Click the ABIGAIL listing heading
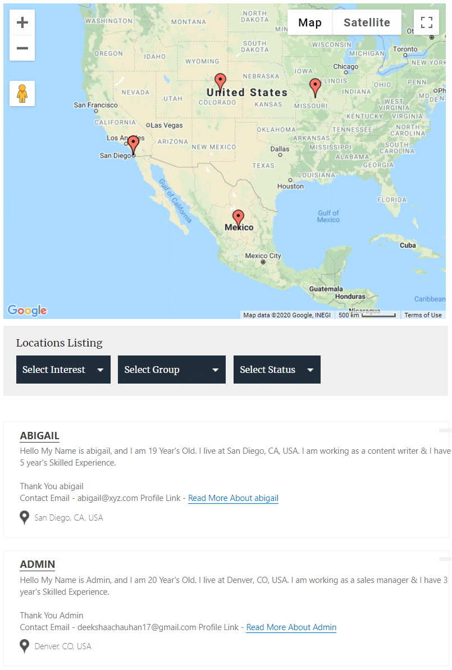 (39, 435)
